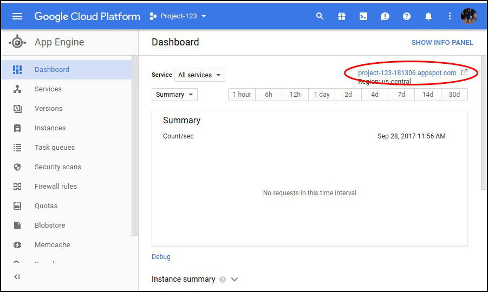Click the Instances sidebar icon
Screen dimensions: 488x292
17,128
